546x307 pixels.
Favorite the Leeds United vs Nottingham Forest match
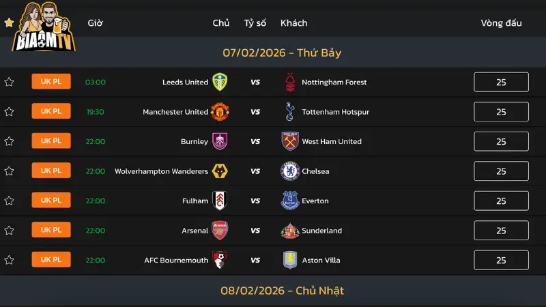tap(9, 82)
